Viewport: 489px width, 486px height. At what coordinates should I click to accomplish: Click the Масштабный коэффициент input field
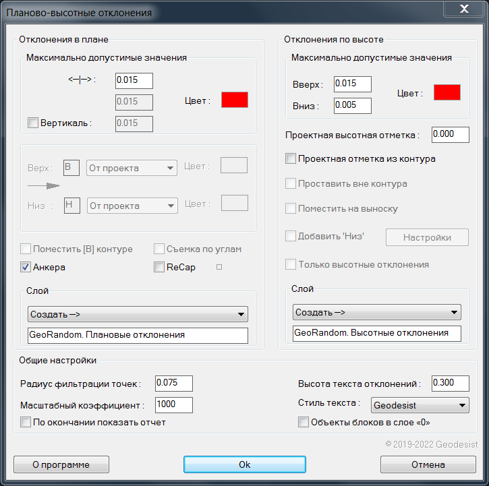[173, 405]
